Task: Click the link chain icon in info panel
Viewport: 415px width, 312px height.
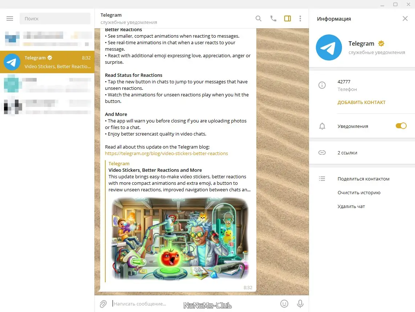Action: (322, 153)
